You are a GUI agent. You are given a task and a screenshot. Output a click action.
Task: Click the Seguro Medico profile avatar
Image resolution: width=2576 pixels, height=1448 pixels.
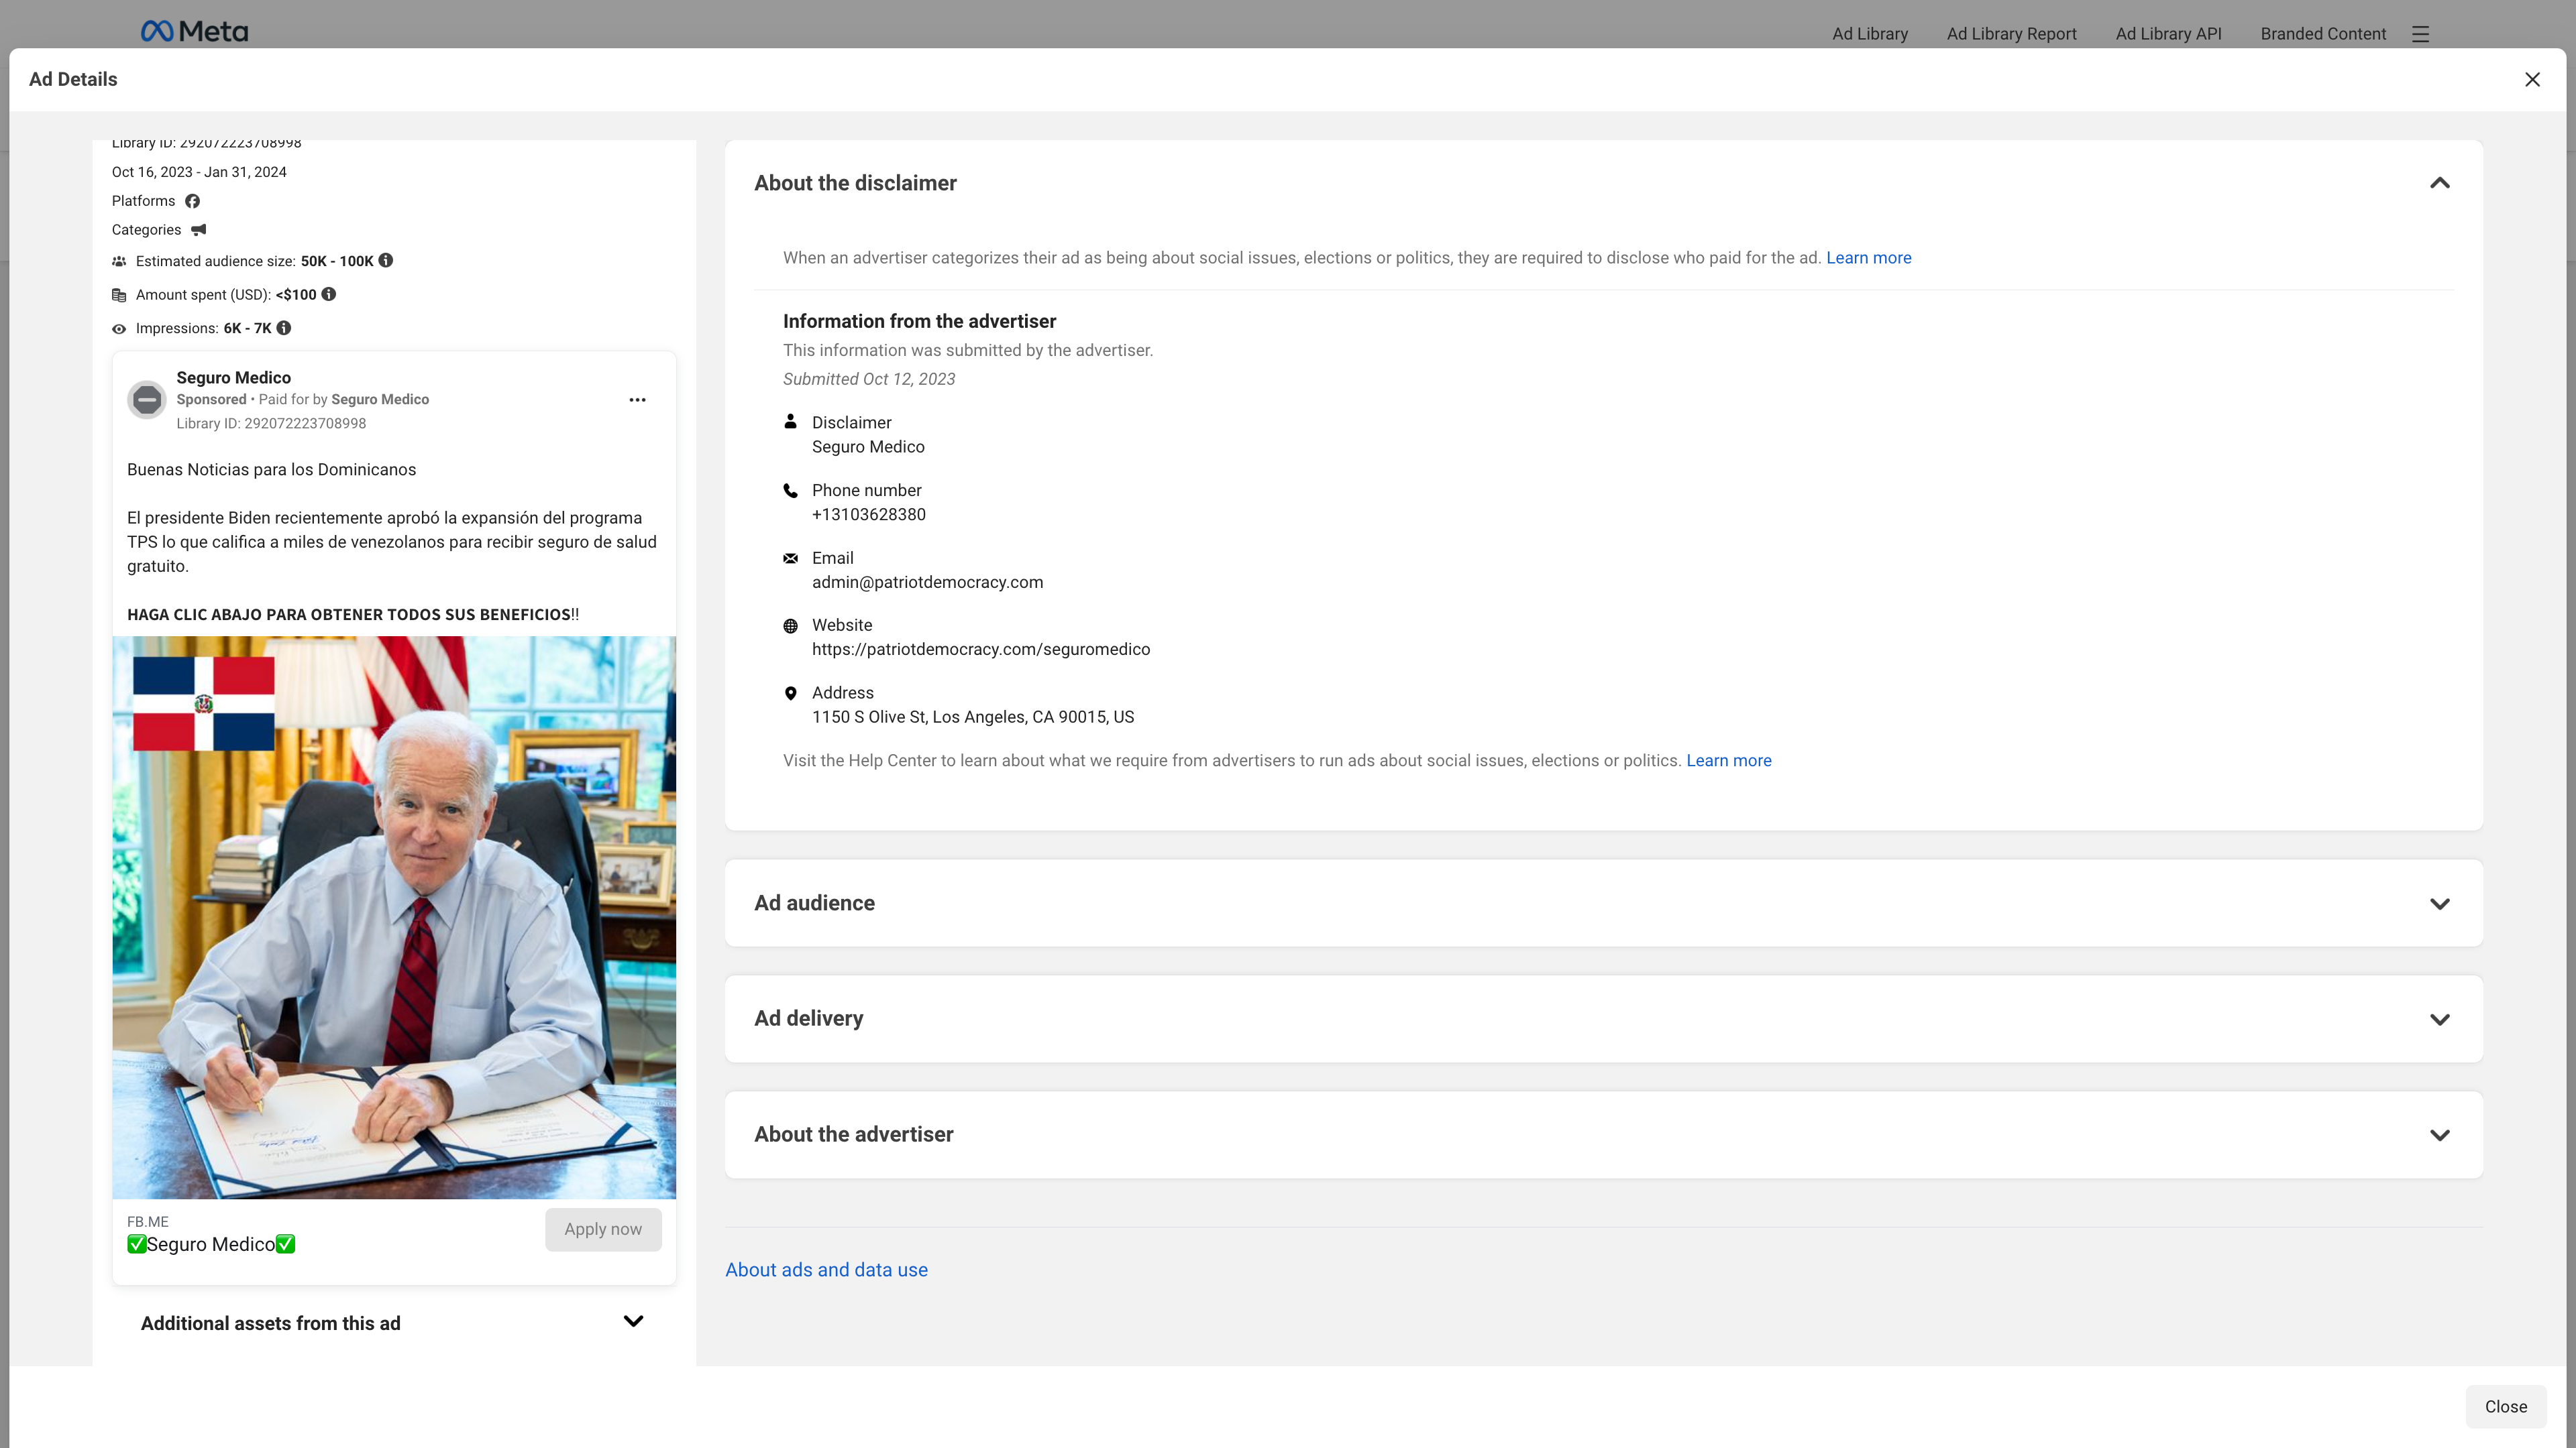pos(147,400)
